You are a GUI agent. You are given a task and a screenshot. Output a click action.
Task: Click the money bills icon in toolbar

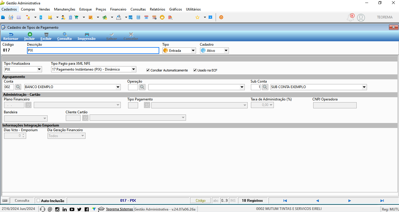coord(105,17)
